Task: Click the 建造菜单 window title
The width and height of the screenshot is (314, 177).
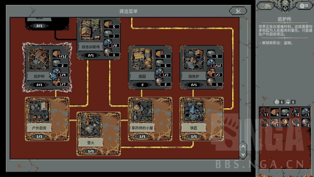Action: 128,11
